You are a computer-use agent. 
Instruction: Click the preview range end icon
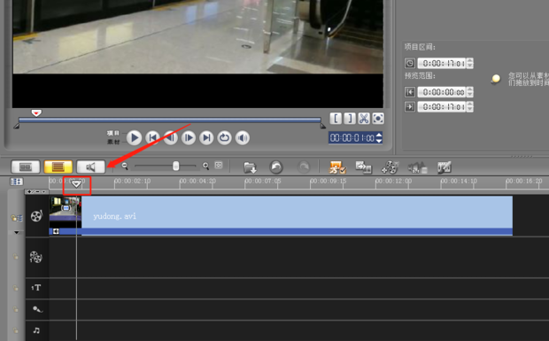tap(410, 106)
